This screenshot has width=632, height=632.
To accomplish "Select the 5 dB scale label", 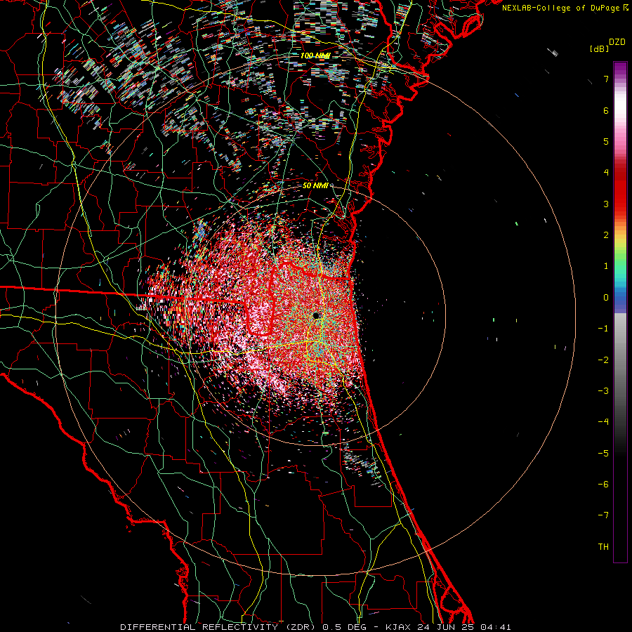I will pyautogui.click(x=606, y=141).
